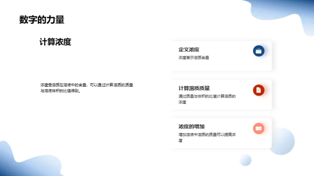Select the card heading 定义浓度
Screen dimensions: 314x176
tap(189, 50)
